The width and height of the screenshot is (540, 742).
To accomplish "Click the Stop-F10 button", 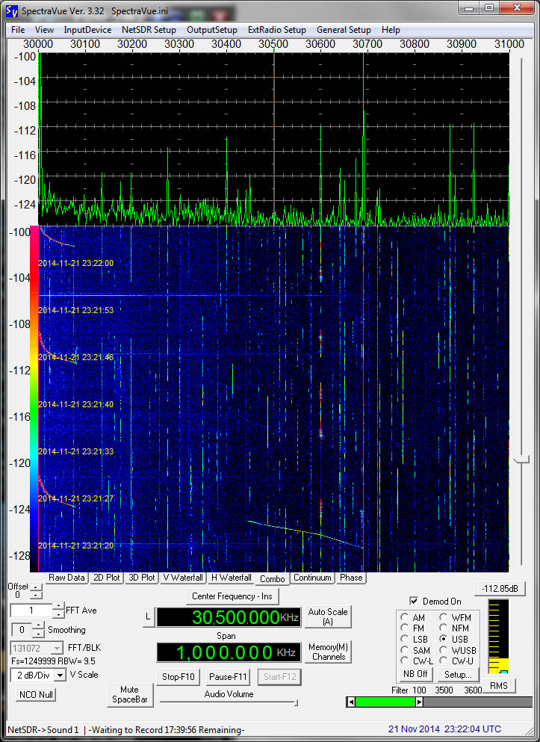I will (x=179, y=677).
